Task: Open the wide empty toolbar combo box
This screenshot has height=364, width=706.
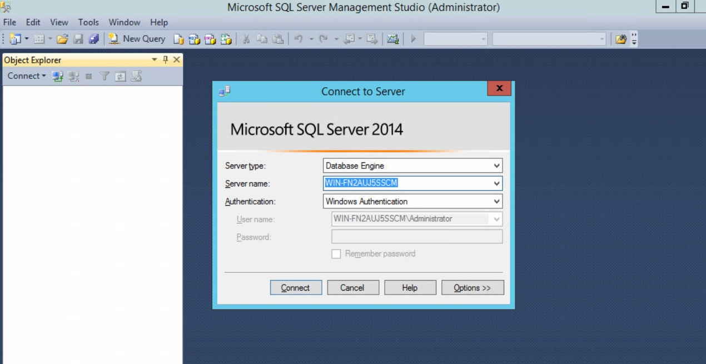Action: pos(549,39)
